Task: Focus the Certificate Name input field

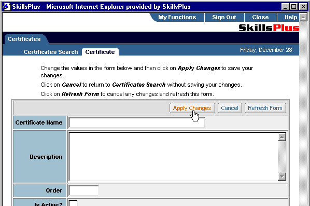Action: (136, 122)
